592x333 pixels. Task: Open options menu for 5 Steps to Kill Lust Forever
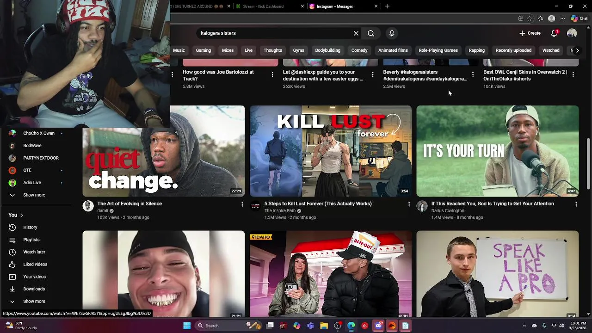409,204
